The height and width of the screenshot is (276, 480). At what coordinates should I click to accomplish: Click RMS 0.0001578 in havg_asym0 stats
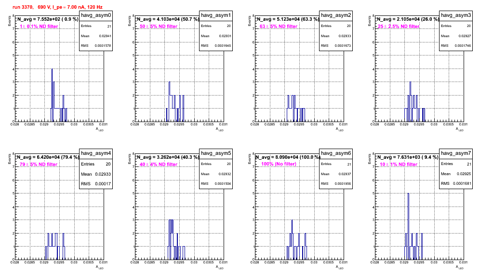(96, 45)
